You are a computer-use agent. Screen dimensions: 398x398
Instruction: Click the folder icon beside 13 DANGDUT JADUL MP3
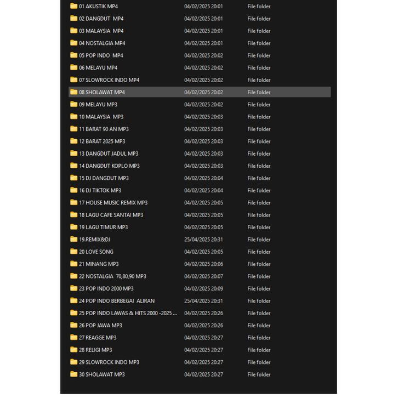(73, 153)
